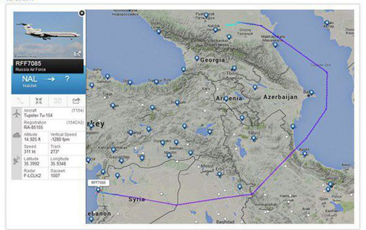Switch to 3D view

57,101
